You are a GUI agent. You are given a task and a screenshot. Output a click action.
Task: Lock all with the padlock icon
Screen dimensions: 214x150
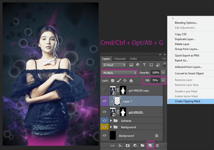tap(131, 80)
